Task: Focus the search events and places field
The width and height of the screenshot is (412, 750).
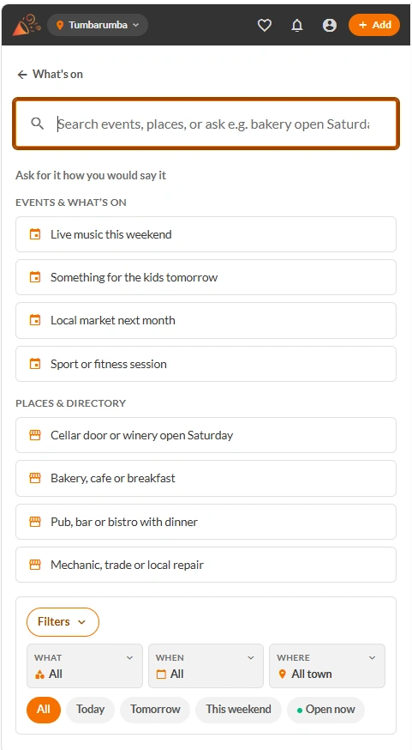Action: pyautogui.click(x=206, y=124)
